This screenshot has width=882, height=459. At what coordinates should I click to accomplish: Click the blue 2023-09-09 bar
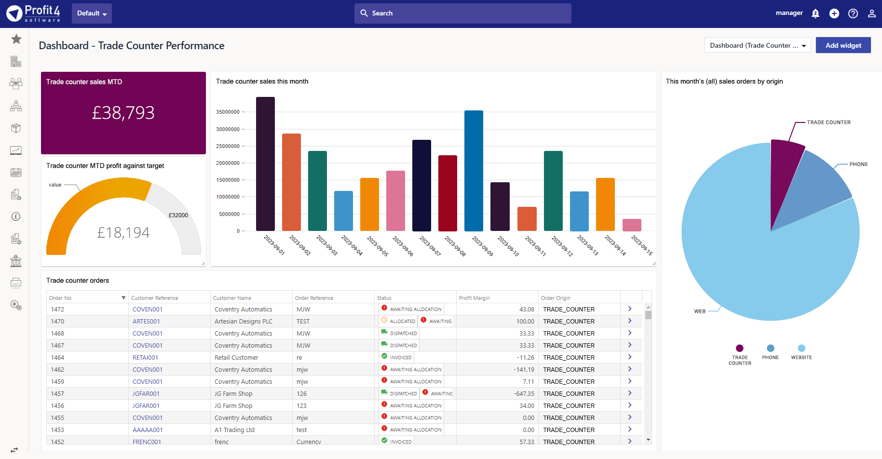click(x=474, y=171)
